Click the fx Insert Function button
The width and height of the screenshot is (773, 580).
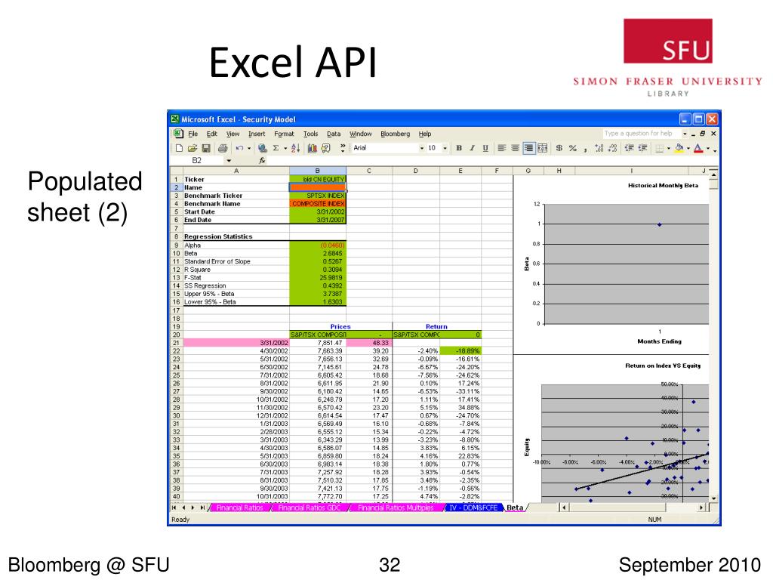click(x=262, y=160)
